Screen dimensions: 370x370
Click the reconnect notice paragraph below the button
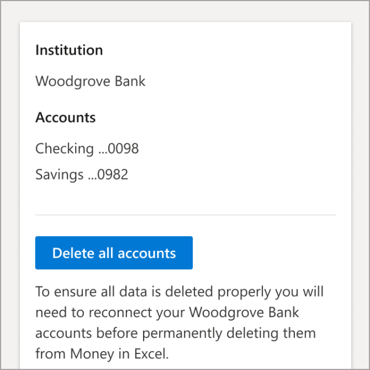(179, 323)
